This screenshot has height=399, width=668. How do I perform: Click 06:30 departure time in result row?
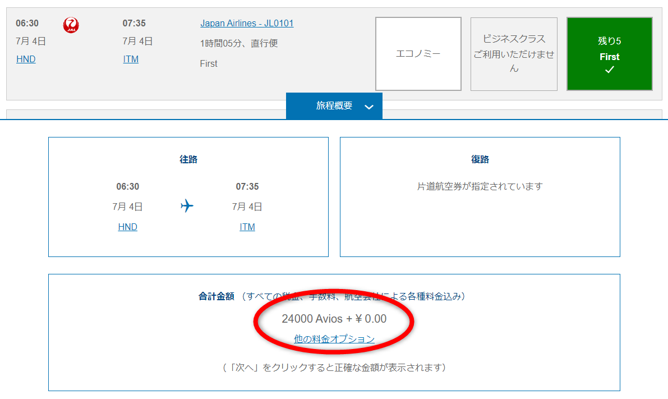point(27,24)
